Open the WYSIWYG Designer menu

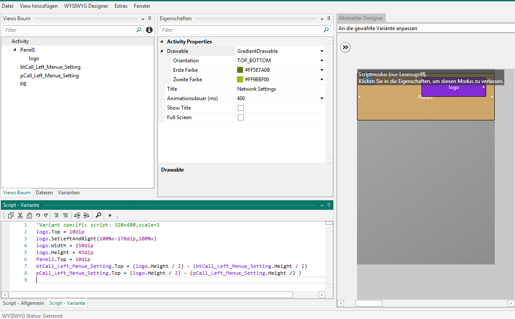[x=87, y=6]
